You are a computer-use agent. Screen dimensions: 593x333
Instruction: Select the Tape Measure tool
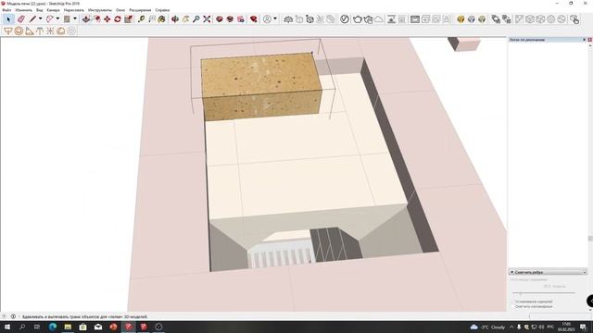pos(141,18)
